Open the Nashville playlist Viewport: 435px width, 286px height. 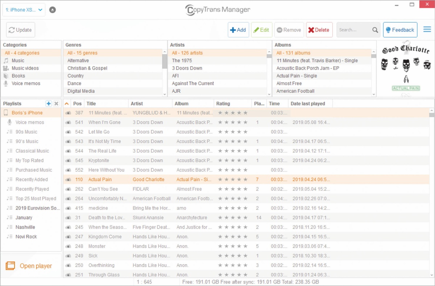[x=31, y=227]
